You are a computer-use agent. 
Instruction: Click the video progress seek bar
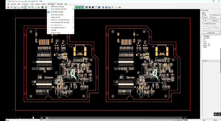113,118
